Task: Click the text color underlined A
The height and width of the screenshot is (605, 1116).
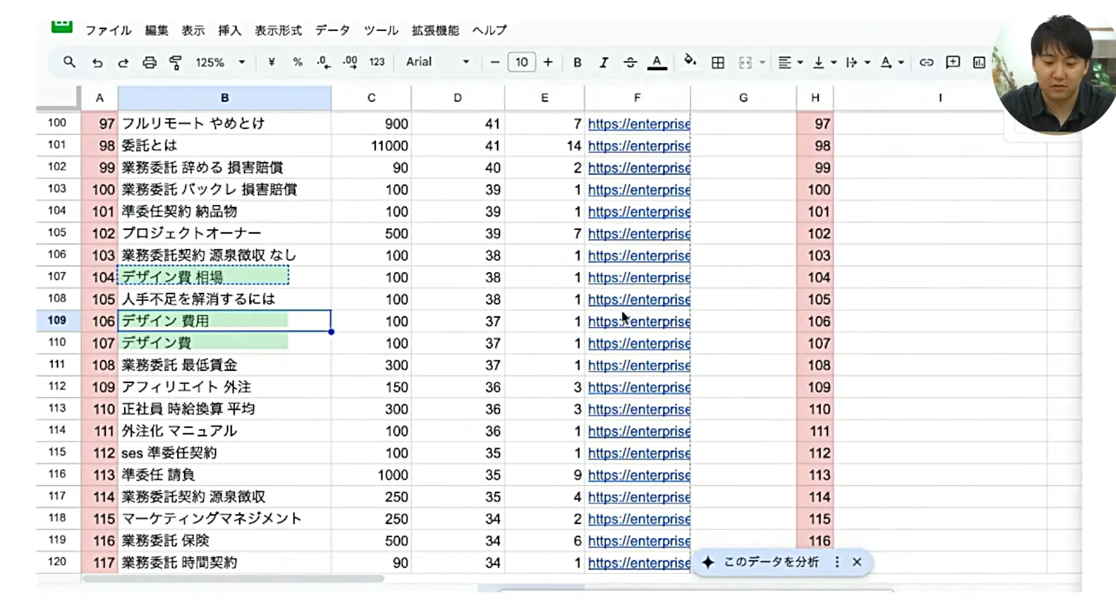Action: click(x=657, y=62)
